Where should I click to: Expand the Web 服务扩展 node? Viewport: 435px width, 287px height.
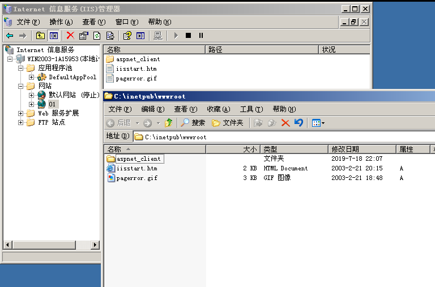click(22, 113)
